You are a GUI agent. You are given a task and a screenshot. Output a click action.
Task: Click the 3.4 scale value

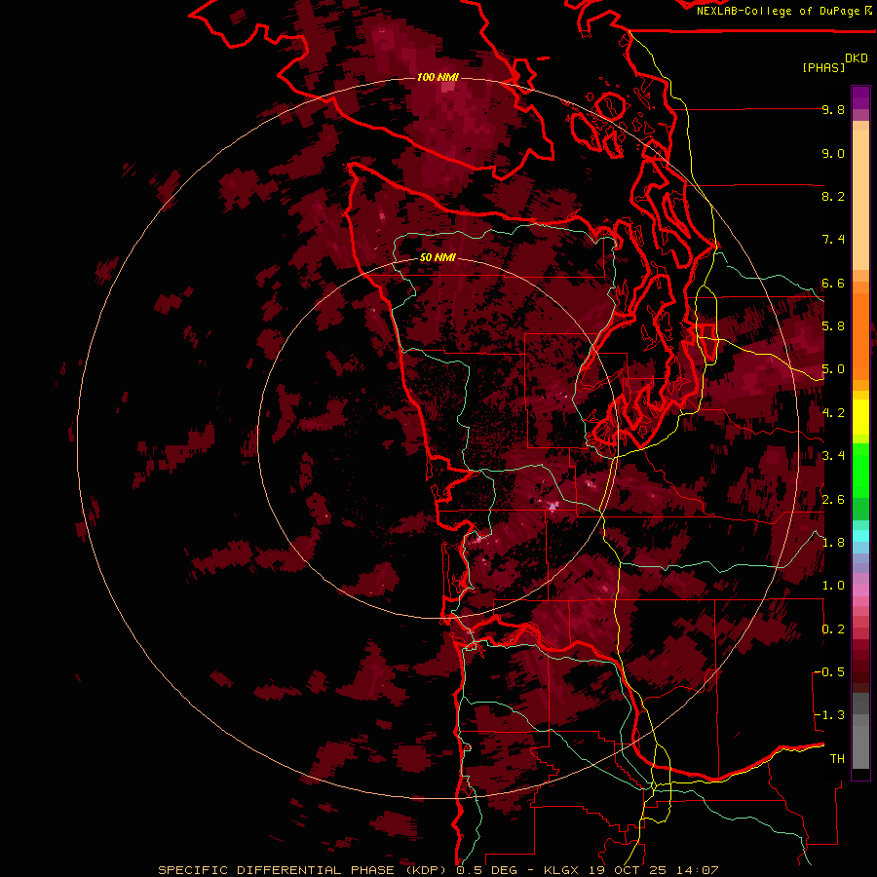coord(833,456)
